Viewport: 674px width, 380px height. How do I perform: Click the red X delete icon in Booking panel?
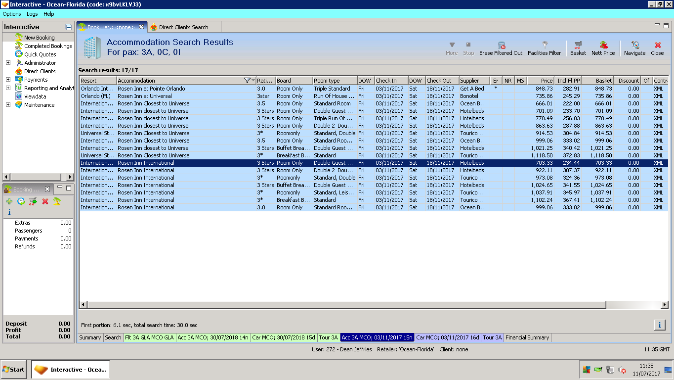click(x=45, y=201)
